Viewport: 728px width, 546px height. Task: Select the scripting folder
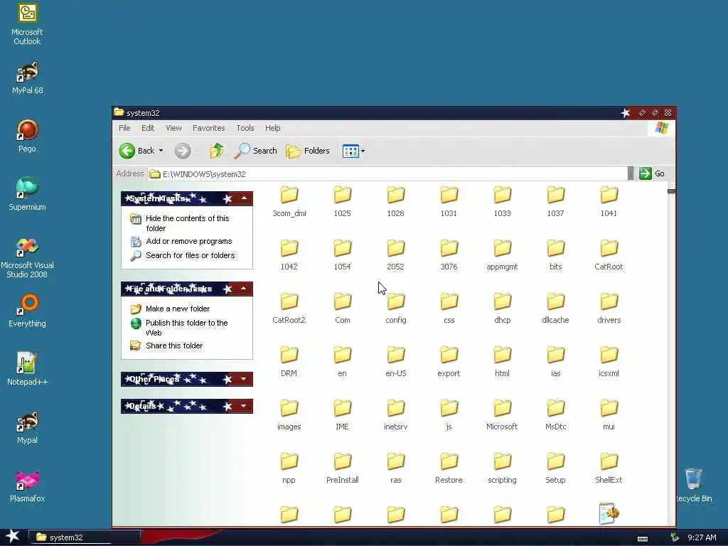tap(502, 469)
